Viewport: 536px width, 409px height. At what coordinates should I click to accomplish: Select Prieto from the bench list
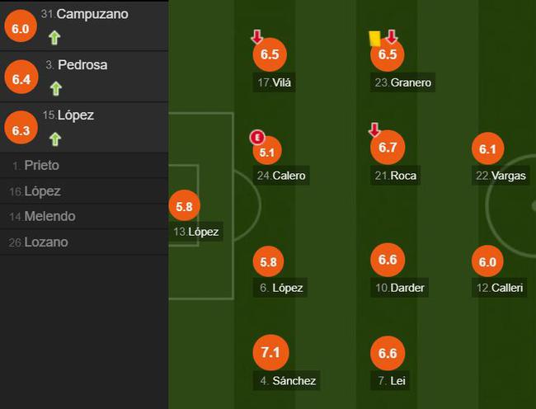41,165
